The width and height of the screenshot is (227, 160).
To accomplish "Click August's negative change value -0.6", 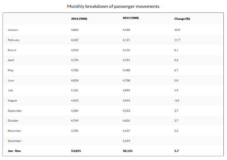I will point(177,100).
